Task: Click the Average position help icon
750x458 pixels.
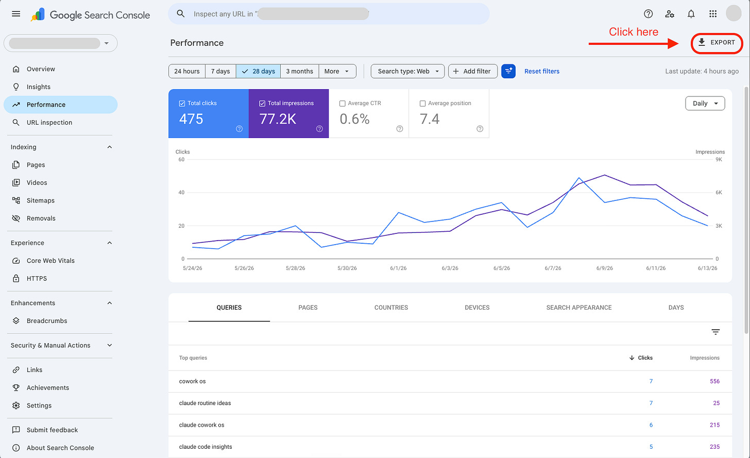Action: 480,129
